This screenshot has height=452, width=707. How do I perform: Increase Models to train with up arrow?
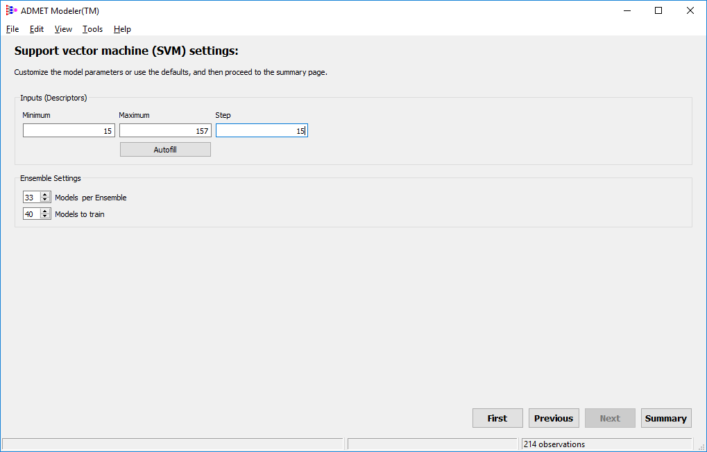click(x=44, y=211)
